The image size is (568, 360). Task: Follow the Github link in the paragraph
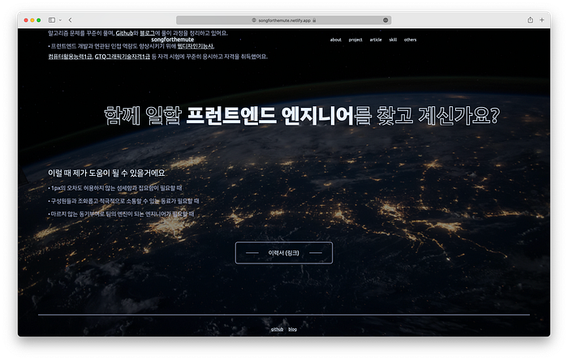click(x=124, y=33)
